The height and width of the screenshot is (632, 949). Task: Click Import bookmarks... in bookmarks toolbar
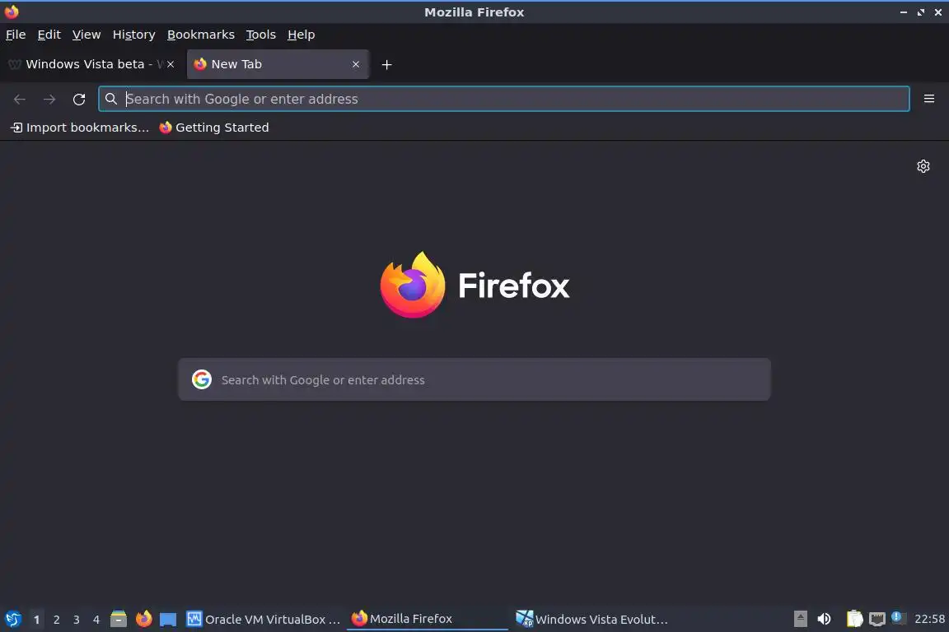tap(80, 128)
